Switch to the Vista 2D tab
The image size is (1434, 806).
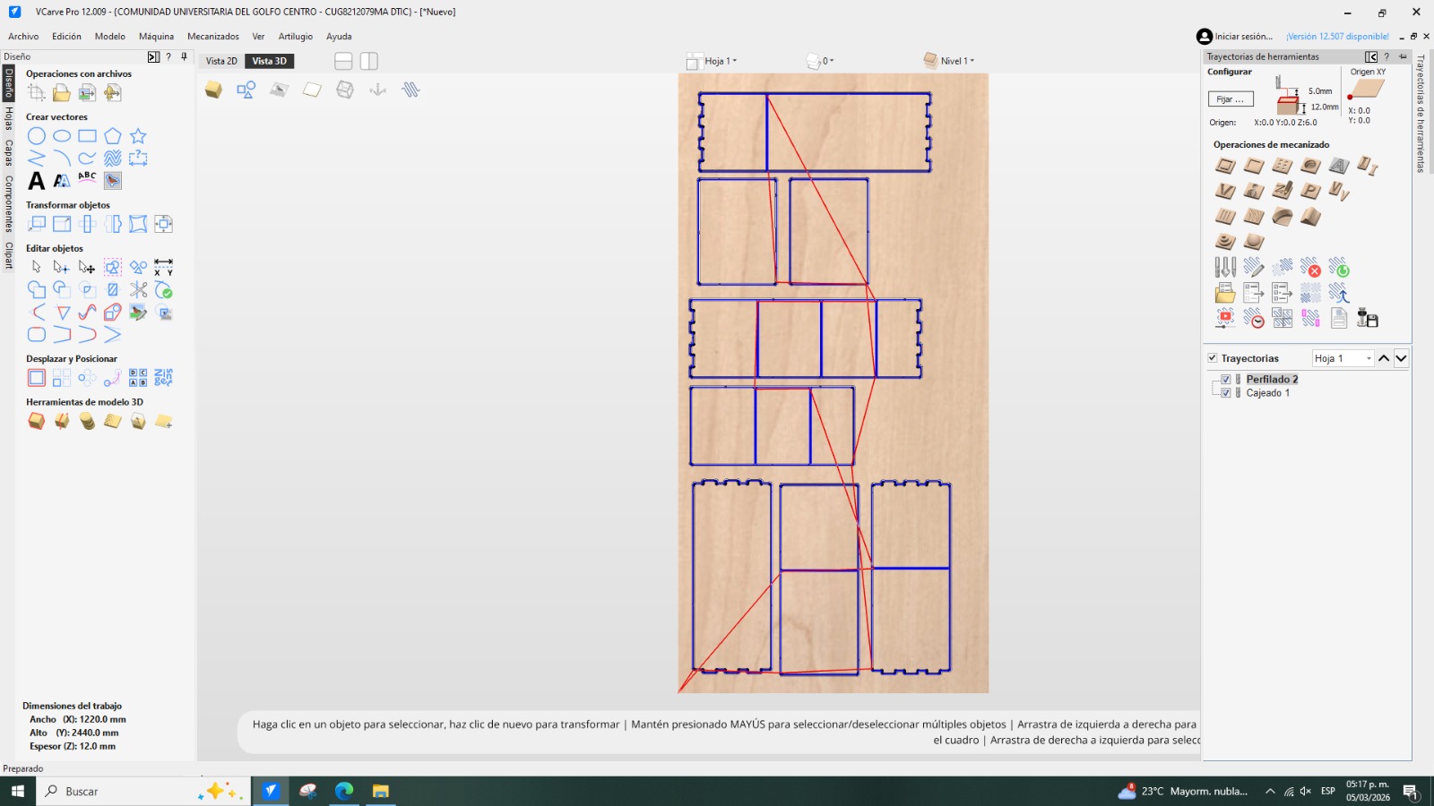point(220,61)
